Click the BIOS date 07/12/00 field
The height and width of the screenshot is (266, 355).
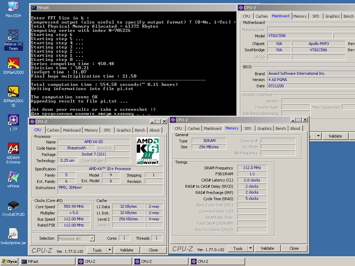[x=311, y=86]
